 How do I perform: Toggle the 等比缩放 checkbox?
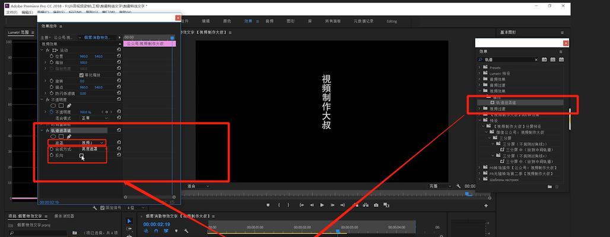(81, 75)
